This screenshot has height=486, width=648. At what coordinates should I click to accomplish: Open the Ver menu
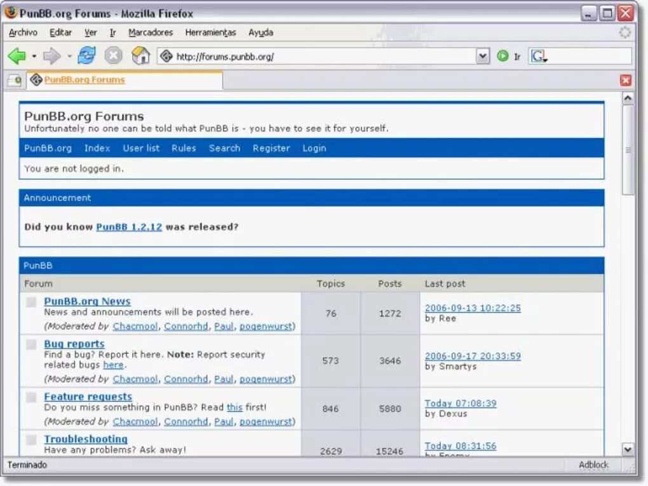[90, 32]
